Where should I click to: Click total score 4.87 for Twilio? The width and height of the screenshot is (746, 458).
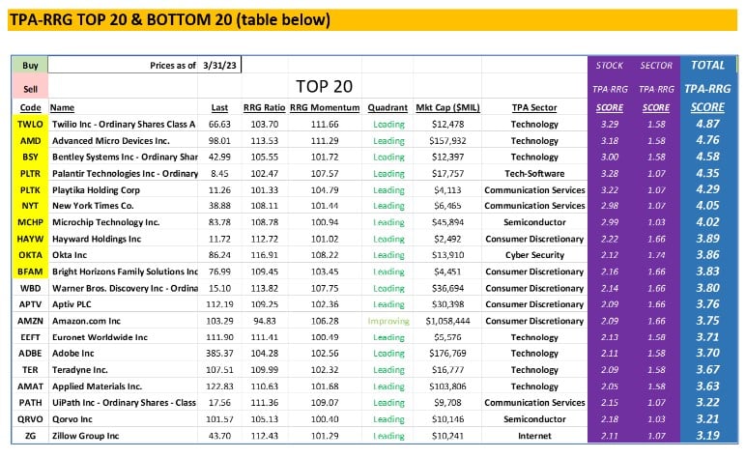707,124
